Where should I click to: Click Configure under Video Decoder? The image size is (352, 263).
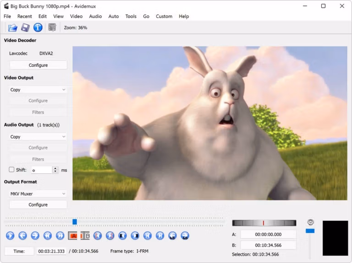pos(38,65)
